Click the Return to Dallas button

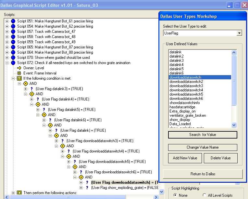pyautogui.click(x=203, y=174)
